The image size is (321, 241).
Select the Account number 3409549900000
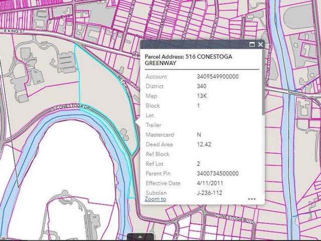[x=218, y=77]
